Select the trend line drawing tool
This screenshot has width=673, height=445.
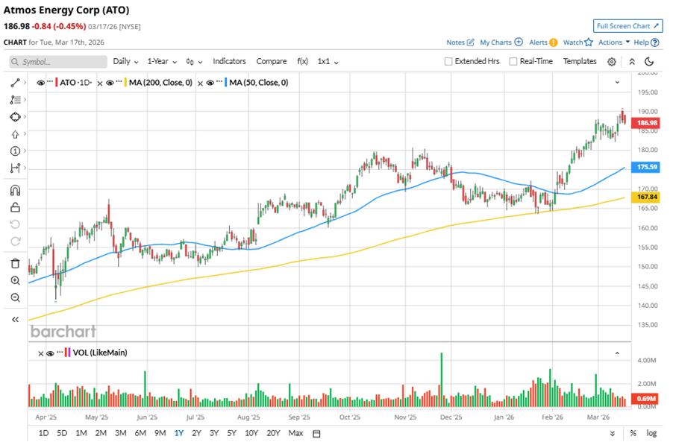click(x=15, y=82)
